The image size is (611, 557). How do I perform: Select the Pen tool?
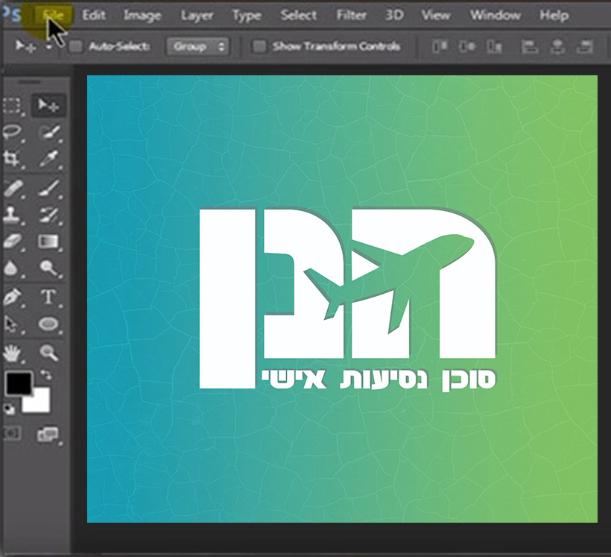(13, 297)
